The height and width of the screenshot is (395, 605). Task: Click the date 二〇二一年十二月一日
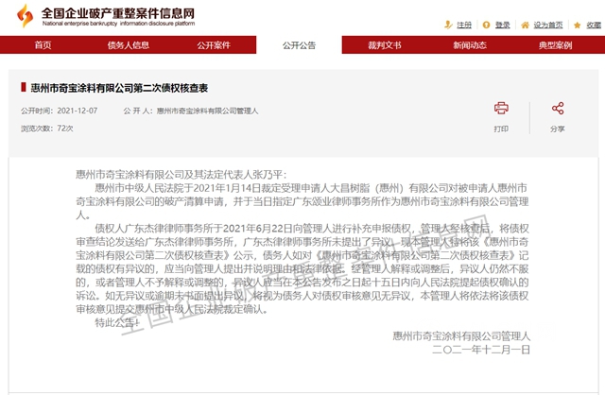pyautogui.click(x=481, y=350)
